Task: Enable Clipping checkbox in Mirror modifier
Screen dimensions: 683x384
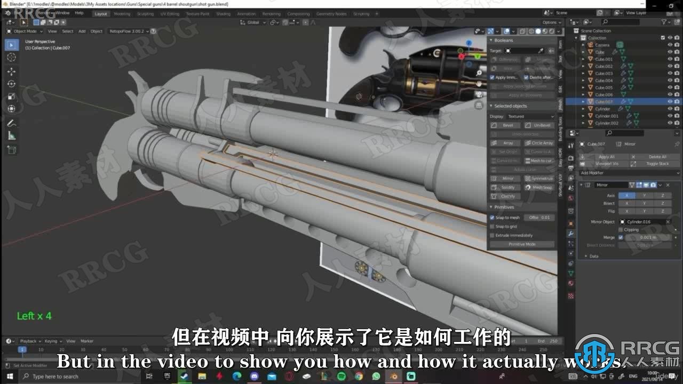Action: pyautogui.click(x=621, y=229)
